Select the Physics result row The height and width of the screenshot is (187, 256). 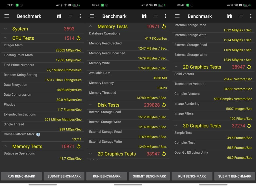tap(42, 107)
